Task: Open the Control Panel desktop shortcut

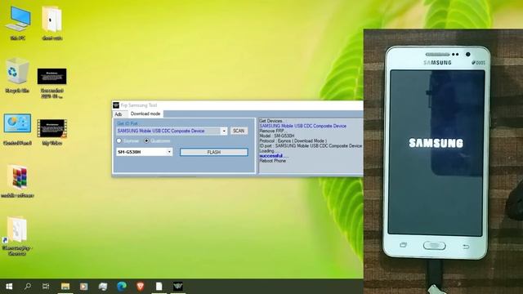Action: [x=17, y=128]
